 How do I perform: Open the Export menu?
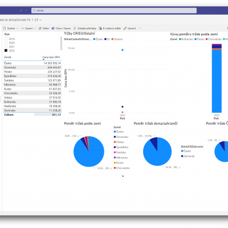click(x=28, y=28)
